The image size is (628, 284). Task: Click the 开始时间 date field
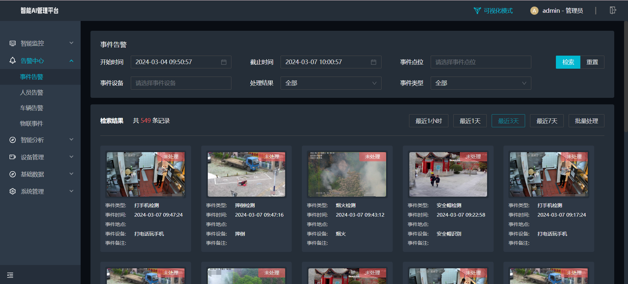coord(181,62)
